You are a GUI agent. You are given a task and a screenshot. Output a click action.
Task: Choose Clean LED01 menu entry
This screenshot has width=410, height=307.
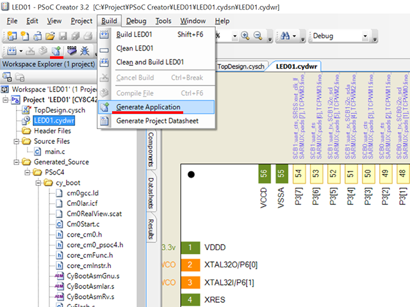(x=156, y=49)
